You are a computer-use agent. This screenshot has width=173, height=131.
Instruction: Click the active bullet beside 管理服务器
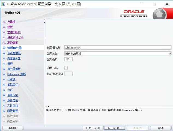coord(4,48)
